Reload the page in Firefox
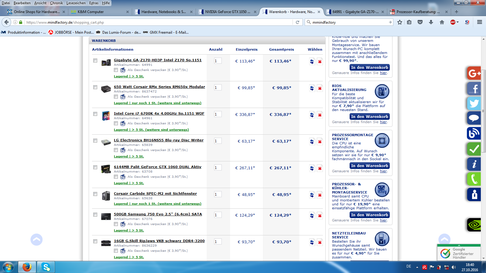 pos(298,22)
